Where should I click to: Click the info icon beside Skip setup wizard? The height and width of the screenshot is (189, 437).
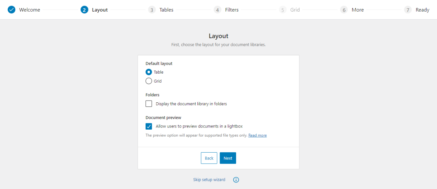click(x=236, y=180)
